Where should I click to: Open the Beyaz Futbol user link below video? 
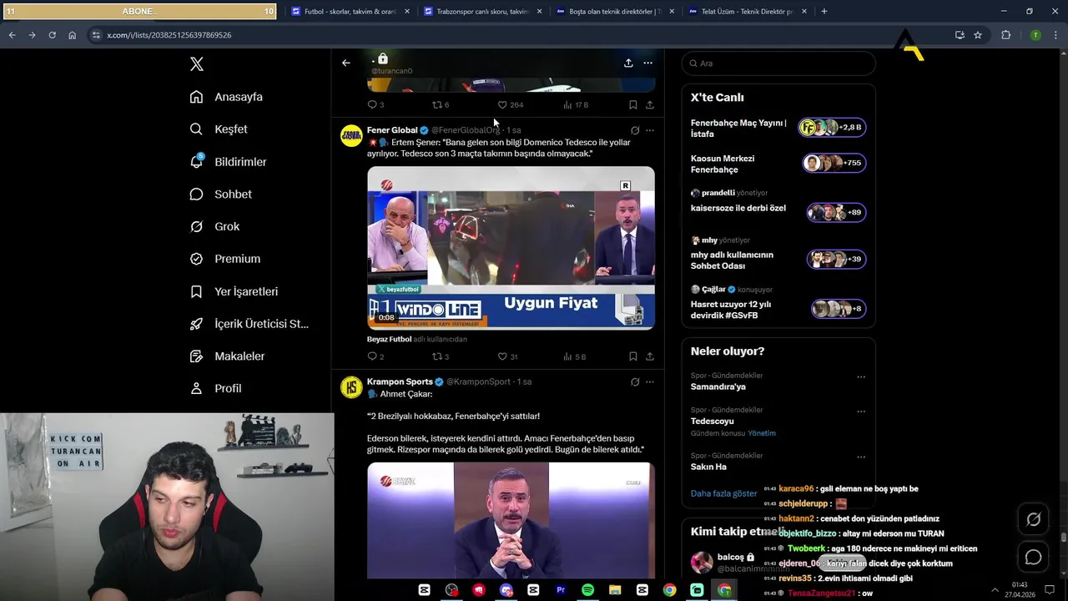coord(389,339)
